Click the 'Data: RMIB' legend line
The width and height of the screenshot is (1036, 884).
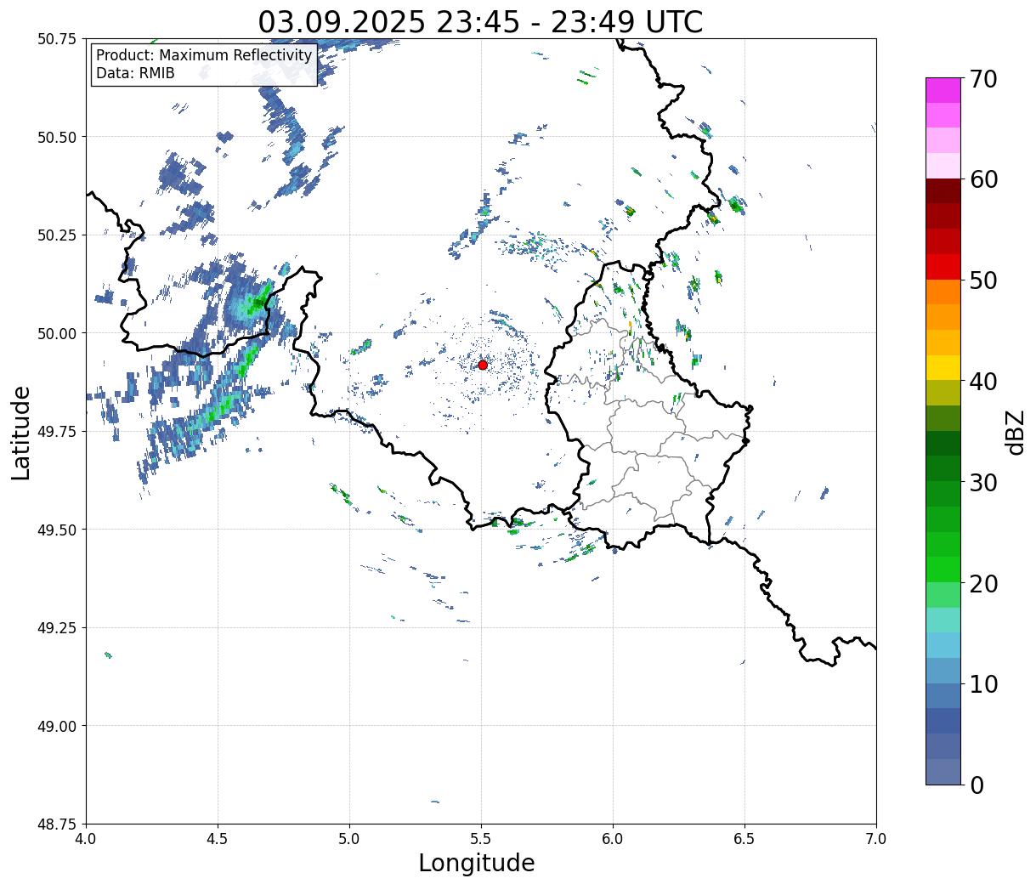pyautogui.click(x=135, y=73)
